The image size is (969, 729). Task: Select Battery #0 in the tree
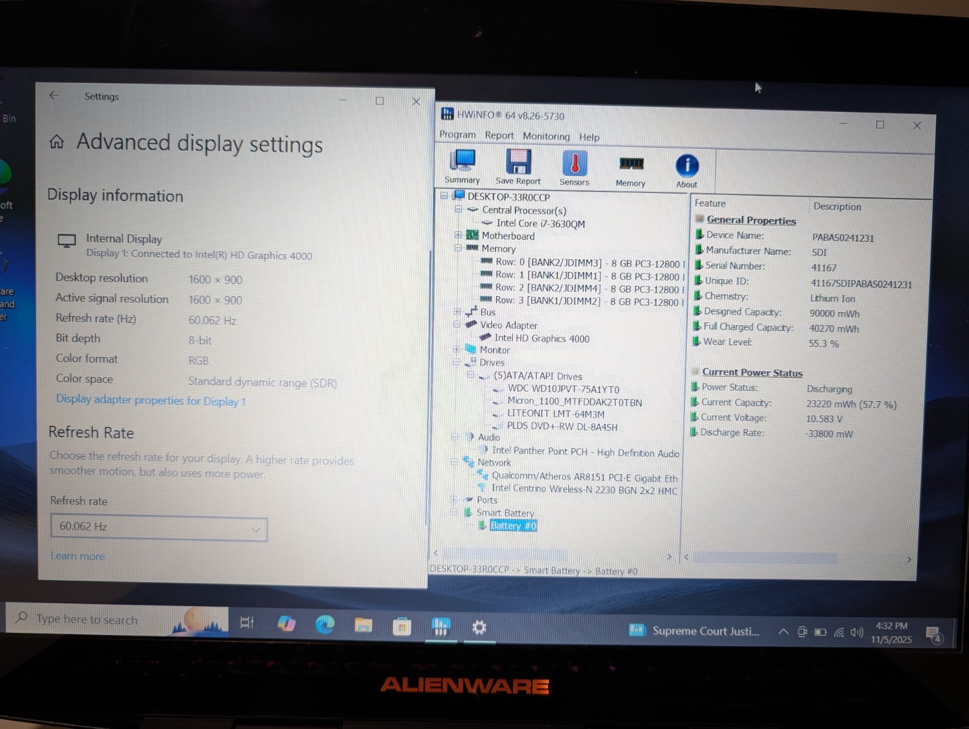coord(513,526)
